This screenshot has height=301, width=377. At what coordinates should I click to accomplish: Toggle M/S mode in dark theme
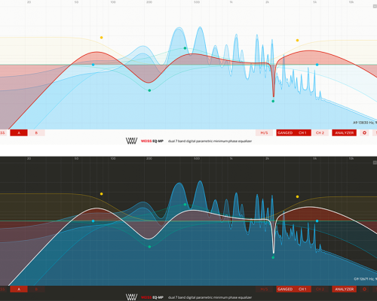coord(264,289)
